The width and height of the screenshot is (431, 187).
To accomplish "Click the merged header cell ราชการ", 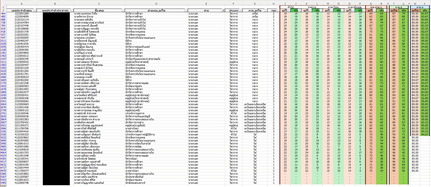I will [312, 7].
